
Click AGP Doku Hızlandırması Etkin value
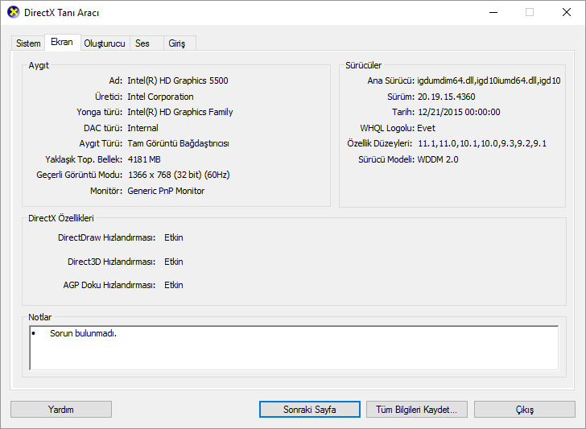pyautogui.click(x=174, y=285)
